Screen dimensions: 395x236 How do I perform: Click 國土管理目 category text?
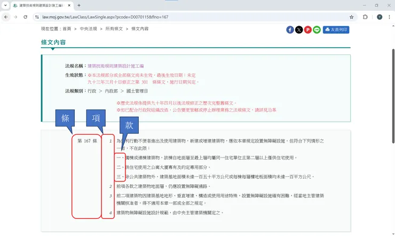coord(137,91)
